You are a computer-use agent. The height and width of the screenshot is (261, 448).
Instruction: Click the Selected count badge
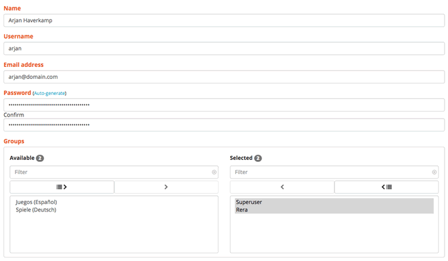click(x=258, y=158)
